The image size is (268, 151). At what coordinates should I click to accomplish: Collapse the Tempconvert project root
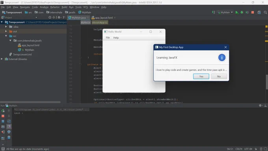[2, 22]
